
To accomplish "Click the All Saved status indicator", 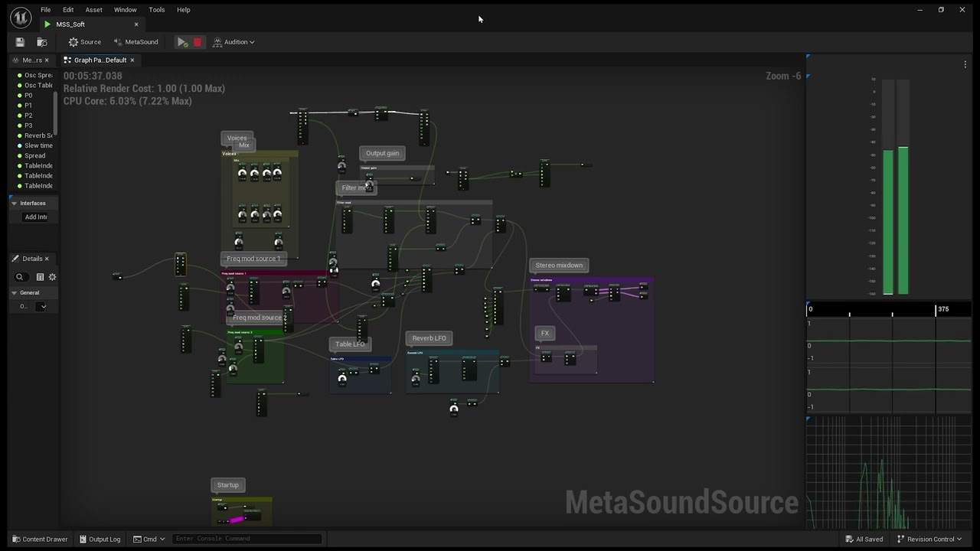I will 864,539.
